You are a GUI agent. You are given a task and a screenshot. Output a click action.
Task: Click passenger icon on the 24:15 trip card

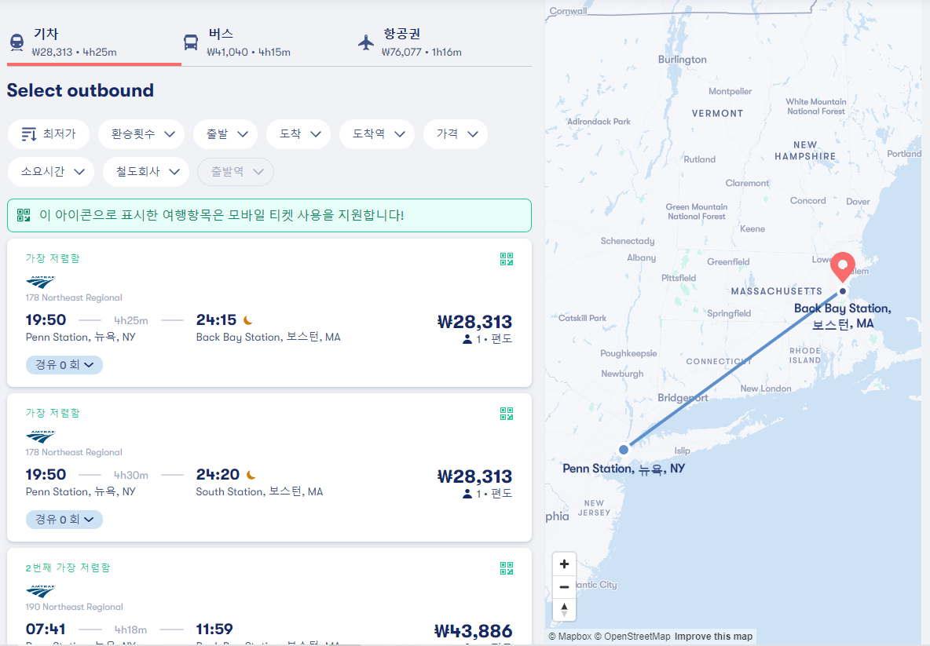(467, 339)
